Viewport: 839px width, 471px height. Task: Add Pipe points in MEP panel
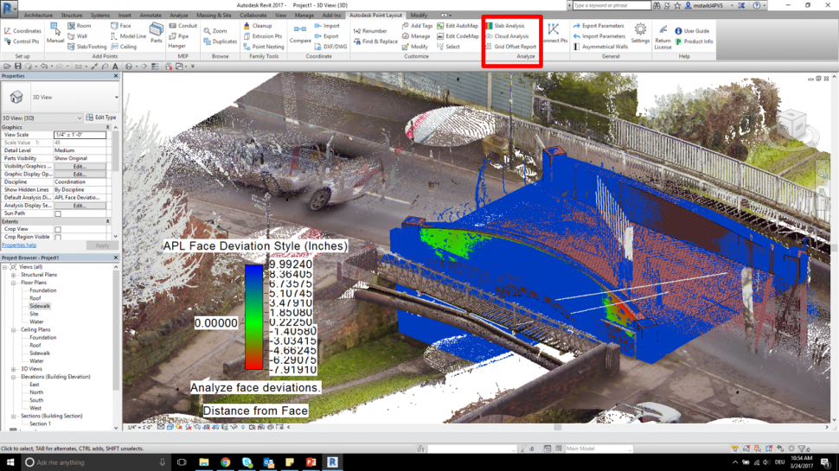(x=179, y=35)
